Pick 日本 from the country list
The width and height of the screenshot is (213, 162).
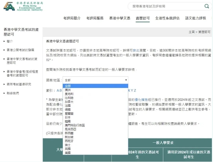[95, 118]
